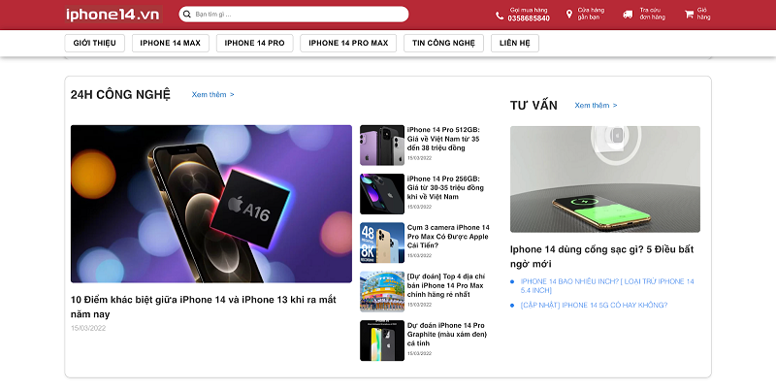The image size is (776, 390).
Task: Expand 'Xem thêm' next to Tư Vấn
Action: tap(596, 105)
